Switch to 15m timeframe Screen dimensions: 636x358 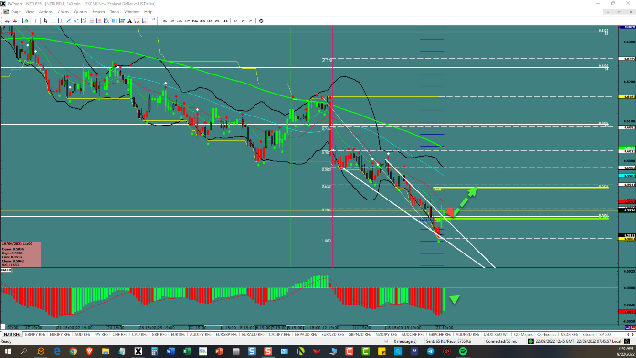pyautogui.click(x=195, y=21)
